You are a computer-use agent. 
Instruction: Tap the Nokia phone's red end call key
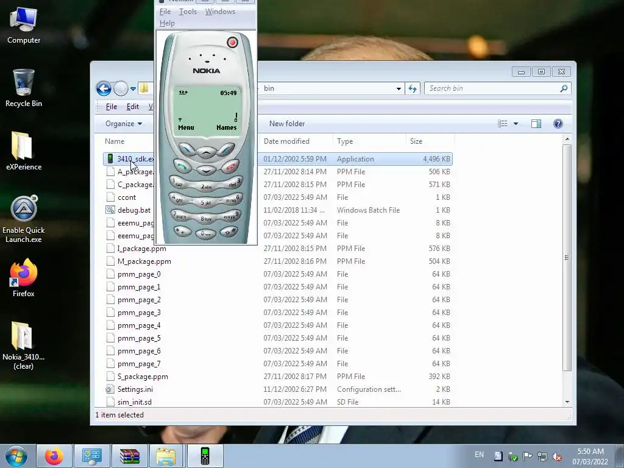pos(230,166)
